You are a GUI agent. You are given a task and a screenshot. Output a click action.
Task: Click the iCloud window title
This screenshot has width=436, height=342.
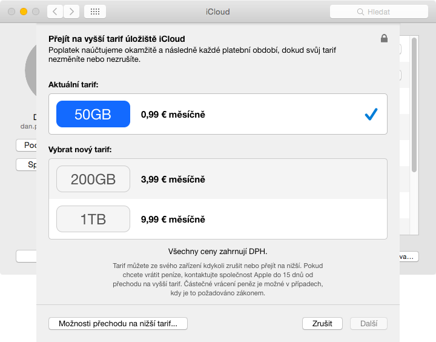point(217,12)
